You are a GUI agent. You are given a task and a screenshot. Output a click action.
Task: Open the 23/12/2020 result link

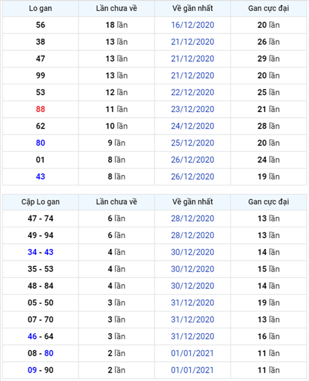(x=192, y=109)
